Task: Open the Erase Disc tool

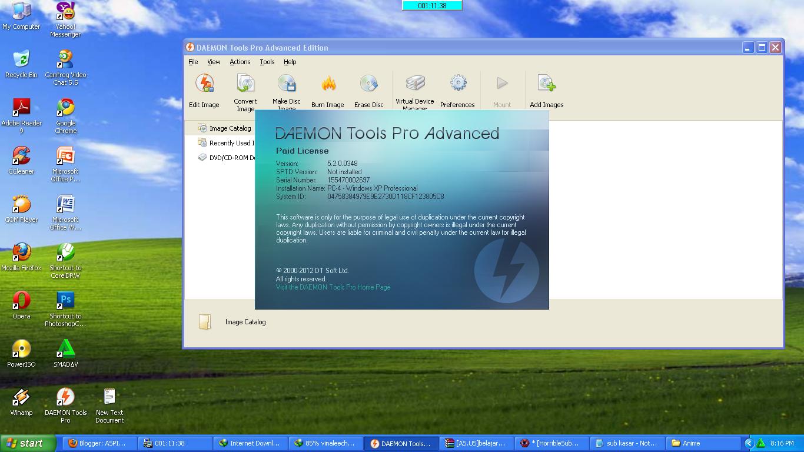Action: 369,89
